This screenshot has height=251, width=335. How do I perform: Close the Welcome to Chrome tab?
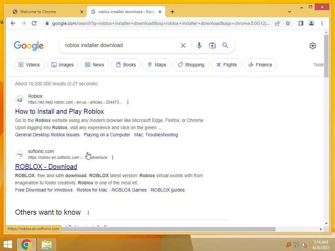(81, 12)
